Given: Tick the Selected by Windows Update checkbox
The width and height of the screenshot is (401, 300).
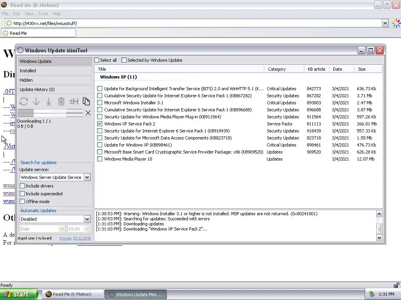Looking at the screenshot, I should tap(124, 60).
